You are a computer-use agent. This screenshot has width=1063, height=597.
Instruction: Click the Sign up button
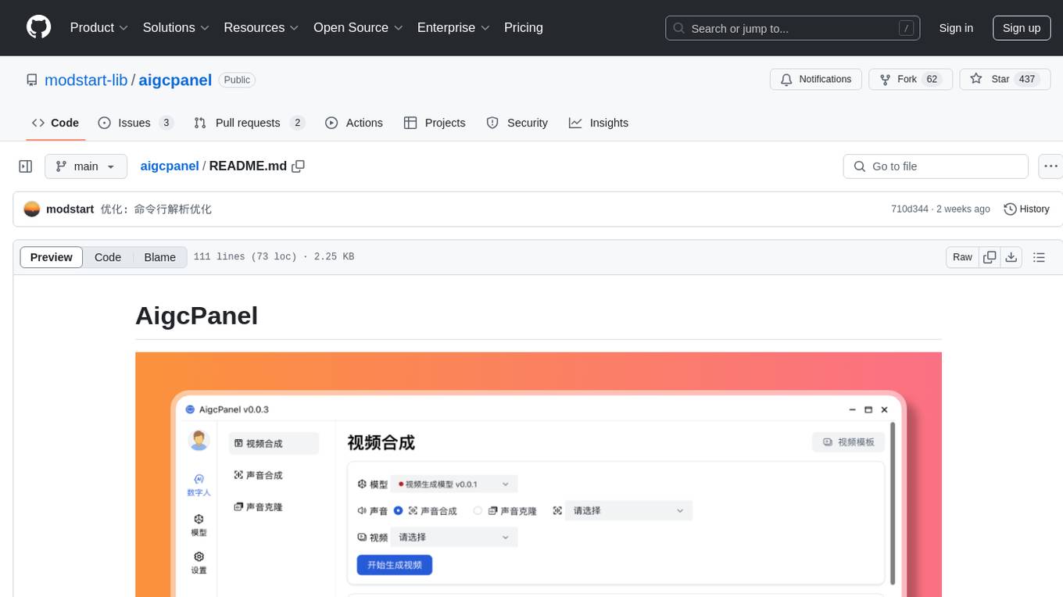1022,28
